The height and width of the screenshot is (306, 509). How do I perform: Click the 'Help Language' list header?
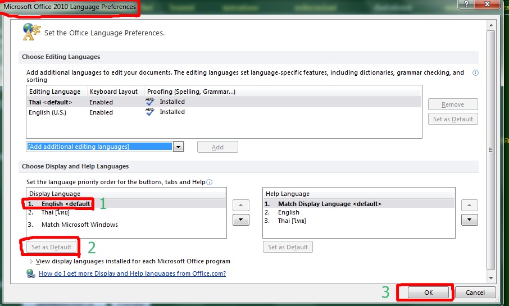pyautogui.click(x=358, y=194)
